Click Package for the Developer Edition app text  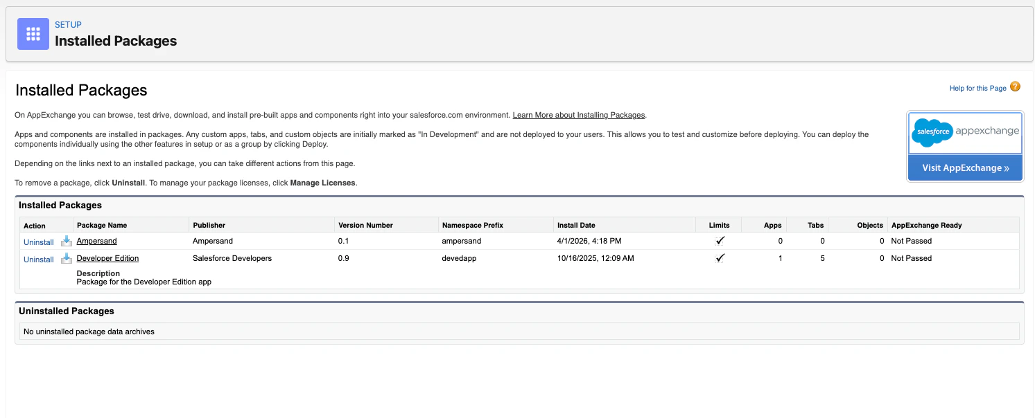[x=143, y=282]
